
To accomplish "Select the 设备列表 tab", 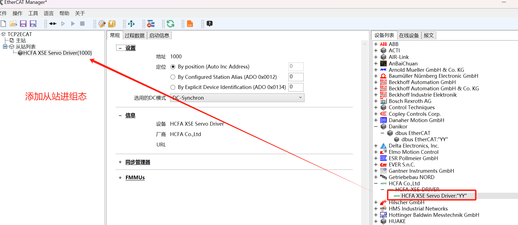I will pos(384,35).
